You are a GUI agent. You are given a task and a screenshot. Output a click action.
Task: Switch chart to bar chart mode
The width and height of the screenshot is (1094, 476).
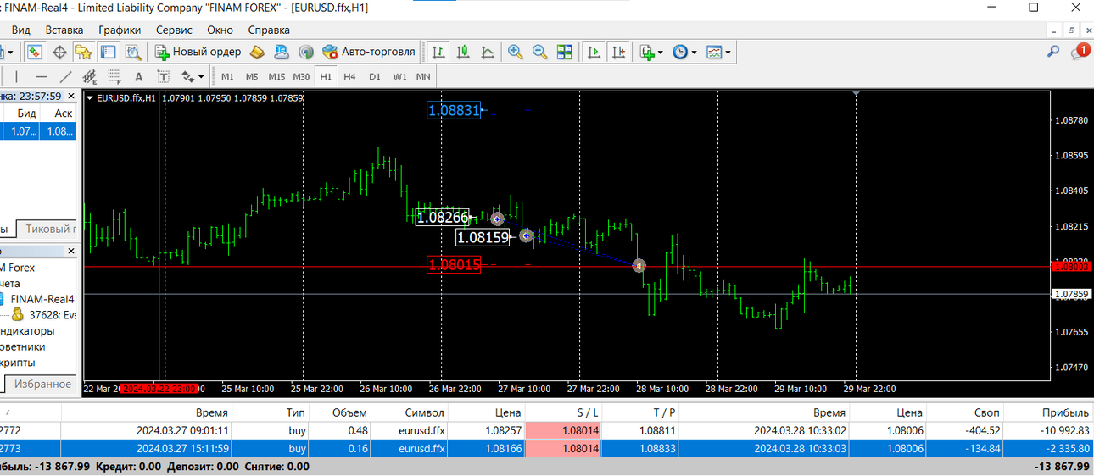pos(438,52)
